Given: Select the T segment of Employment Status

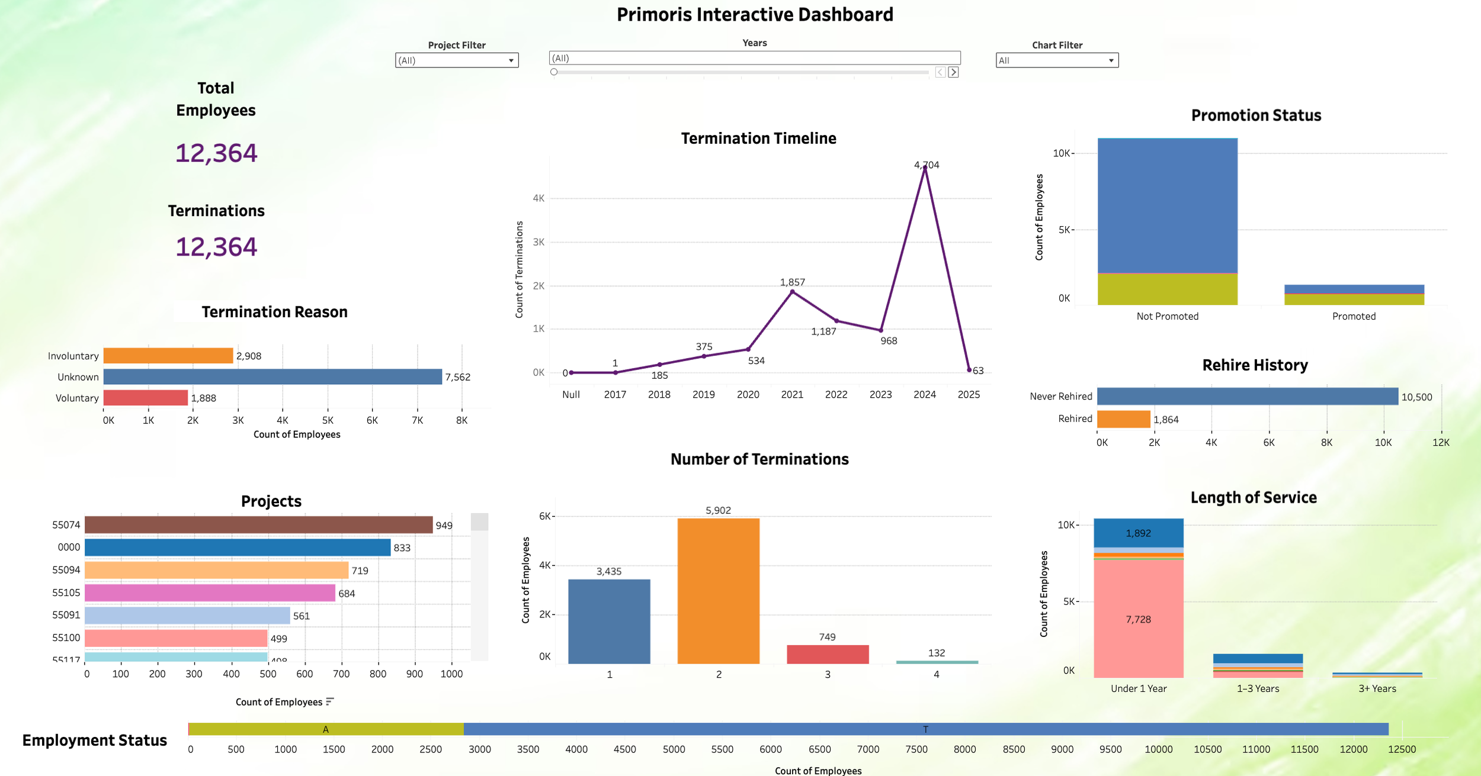Looking at the screenshot, I should point(925,729).
